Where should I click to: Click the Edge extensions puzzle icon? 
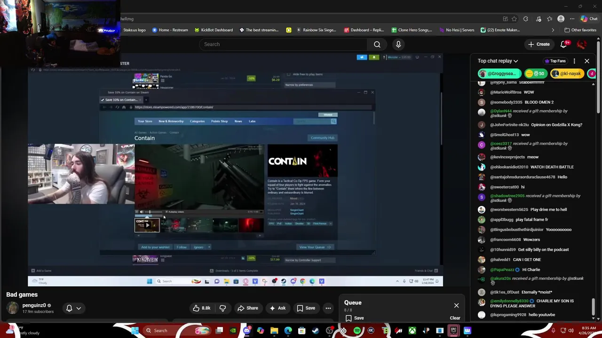526,19
